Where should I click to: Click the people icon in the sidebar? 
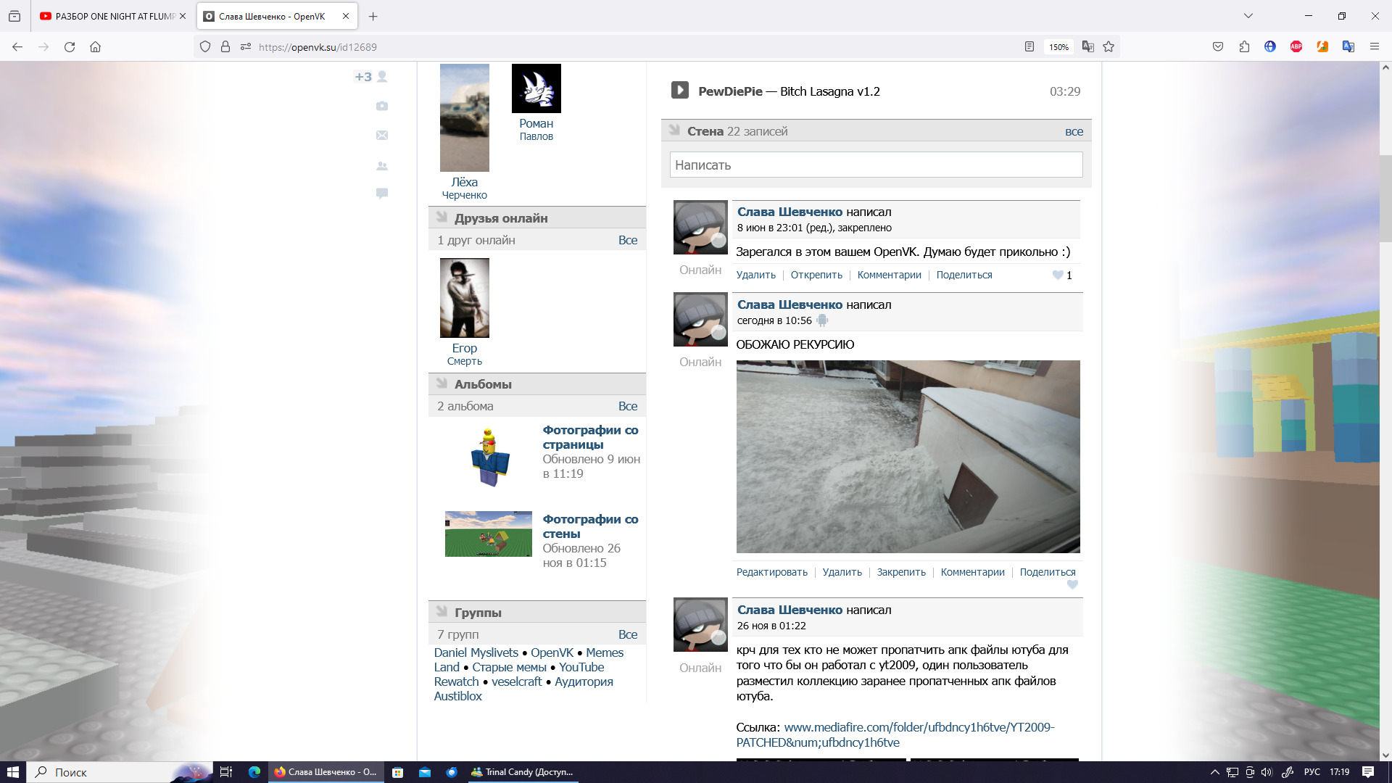pos(382,166)
